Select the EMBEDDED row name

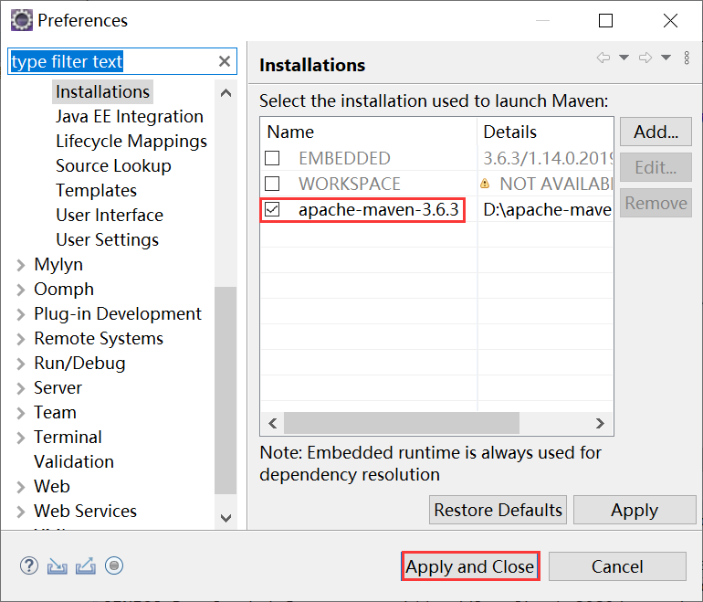click(344, 158)
